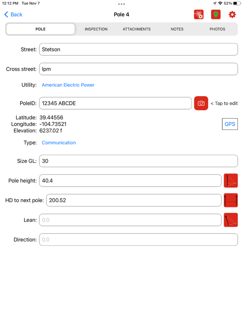
Task: Tap the '< Tap to edit' text
Action: 224,103
